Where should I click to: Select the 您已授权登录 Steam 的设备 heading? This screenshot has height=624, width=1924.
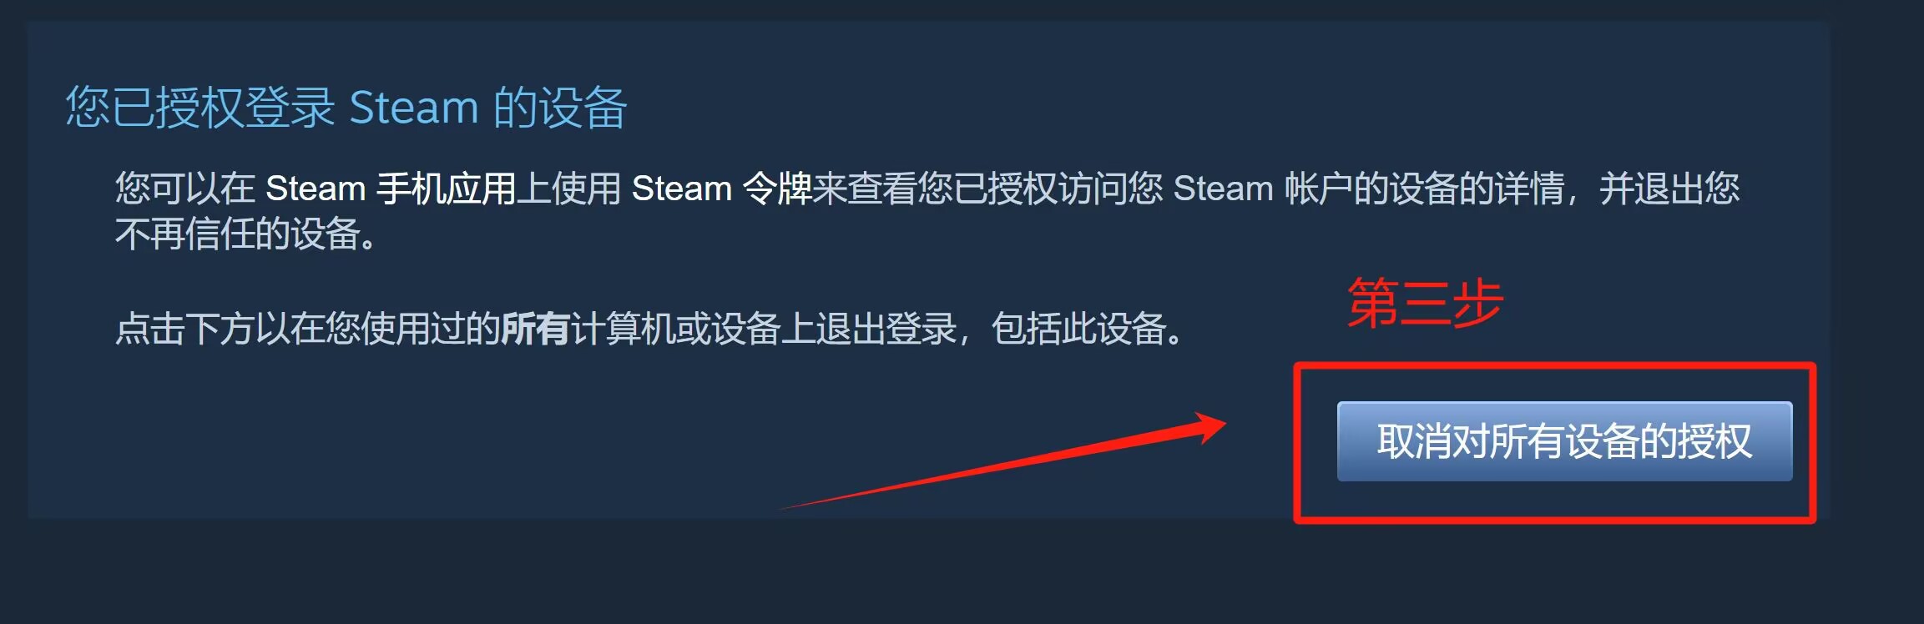(346, 108)
